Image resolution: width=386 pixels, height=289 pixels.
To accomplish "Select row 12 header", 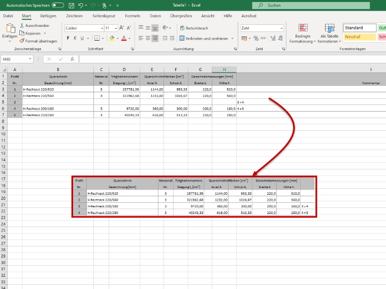I will 4,147.
